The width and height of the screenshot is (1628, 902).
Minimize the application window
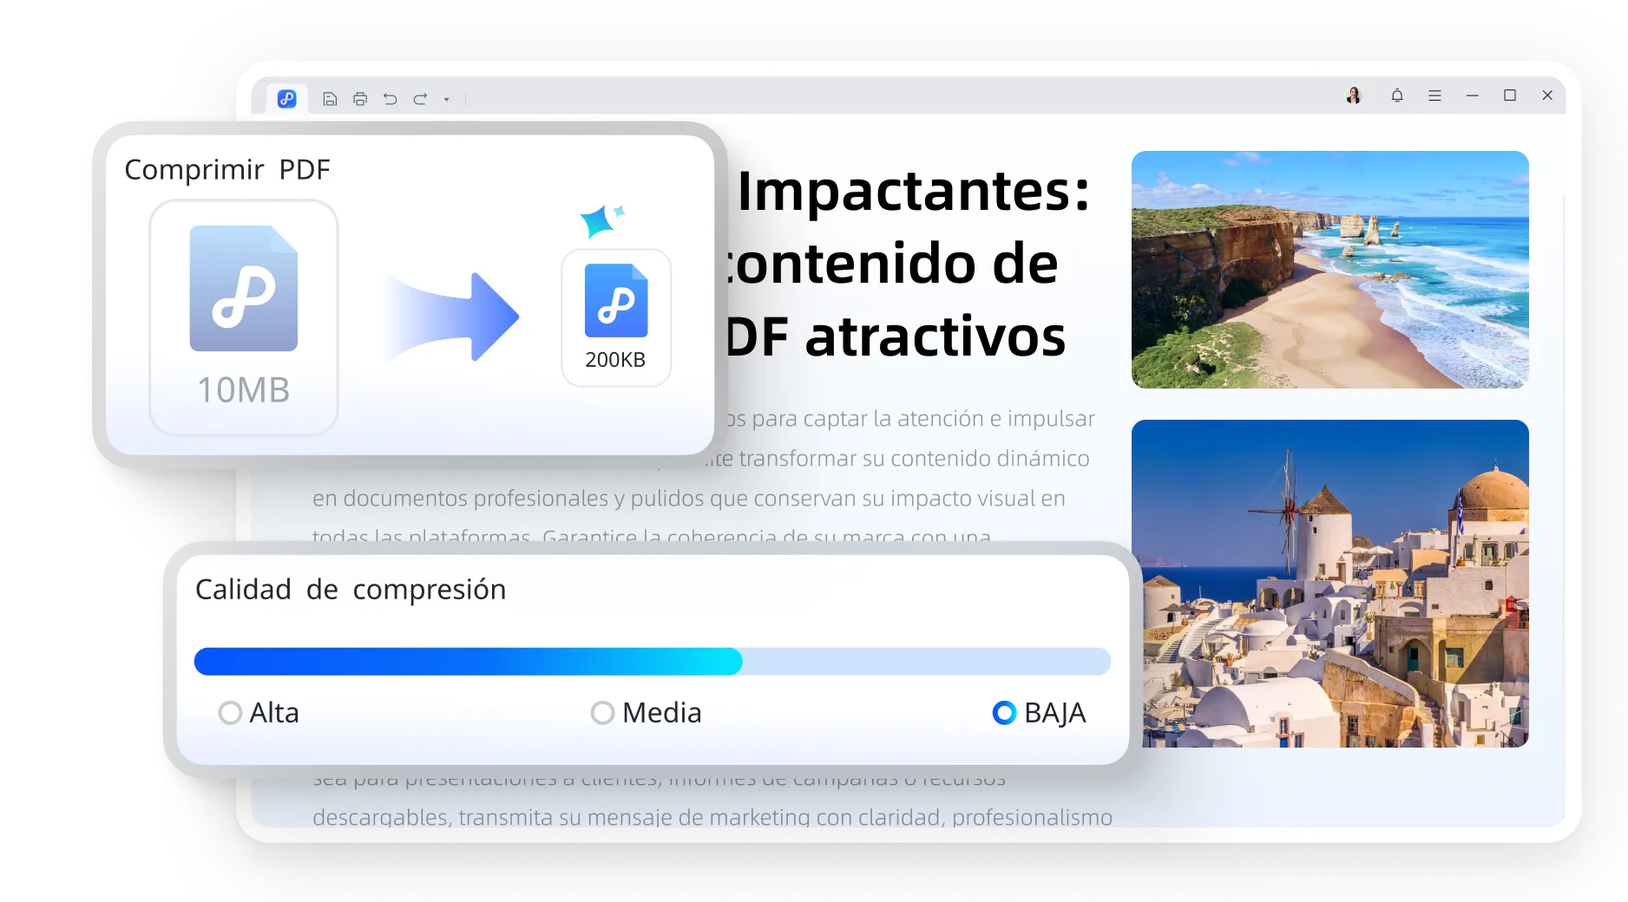pos(1473,95)
